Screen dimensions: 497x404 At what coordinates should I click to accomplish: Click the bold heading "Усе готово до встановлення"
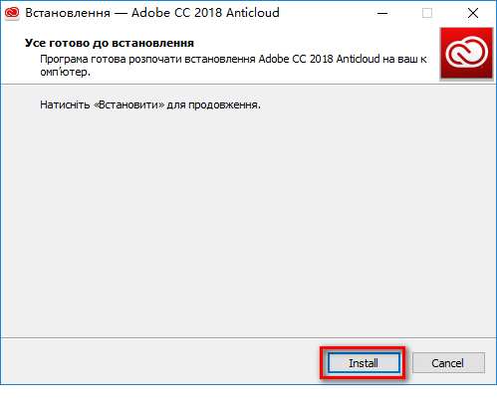click(x=110, y=43)
